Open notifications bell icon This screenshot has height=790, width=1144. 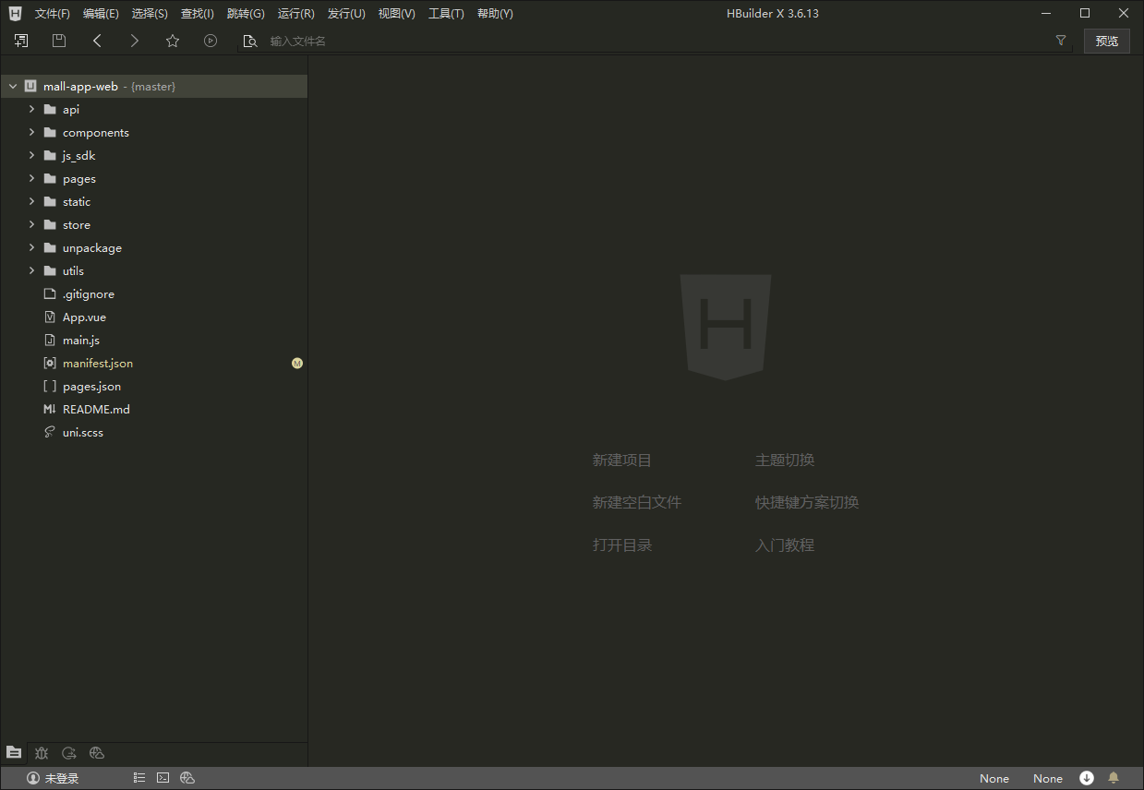[1114, 778]
